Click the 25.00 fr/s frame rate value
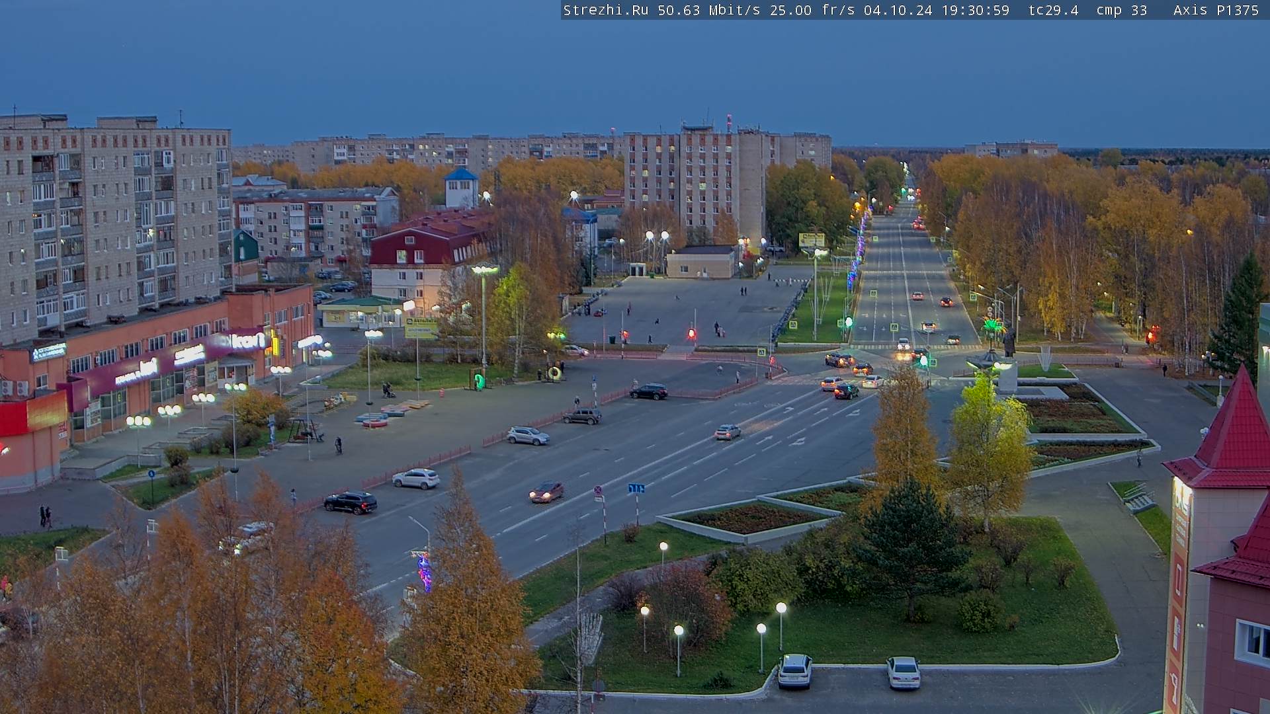1270x714 pixels. 813,10
